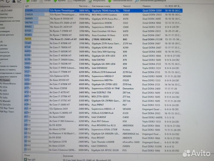Select the 4x Core 2 Extreme QX96... row
214x161 pixels.
point(103,150)
